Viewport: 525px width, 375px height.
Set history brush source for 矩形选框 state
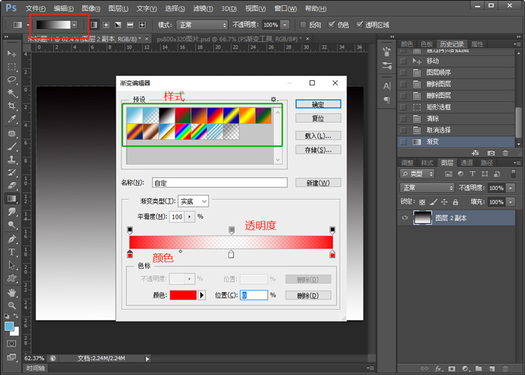pos(403,107)
